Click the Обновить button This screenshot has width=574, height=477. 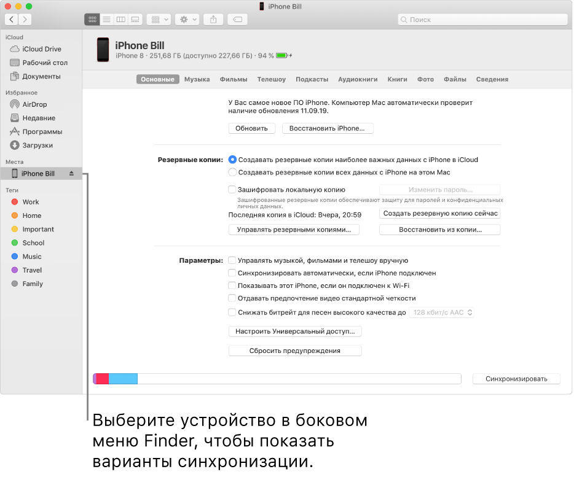[252, 128]
